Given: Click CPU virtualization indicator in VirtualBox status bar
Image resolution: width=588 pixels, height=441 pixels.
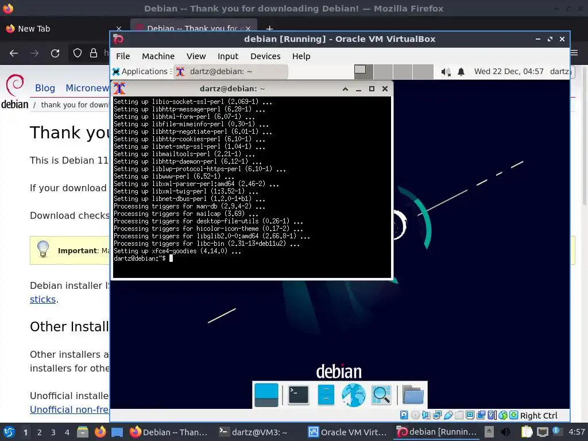Looking at the screenshot, I should [492, 415].
